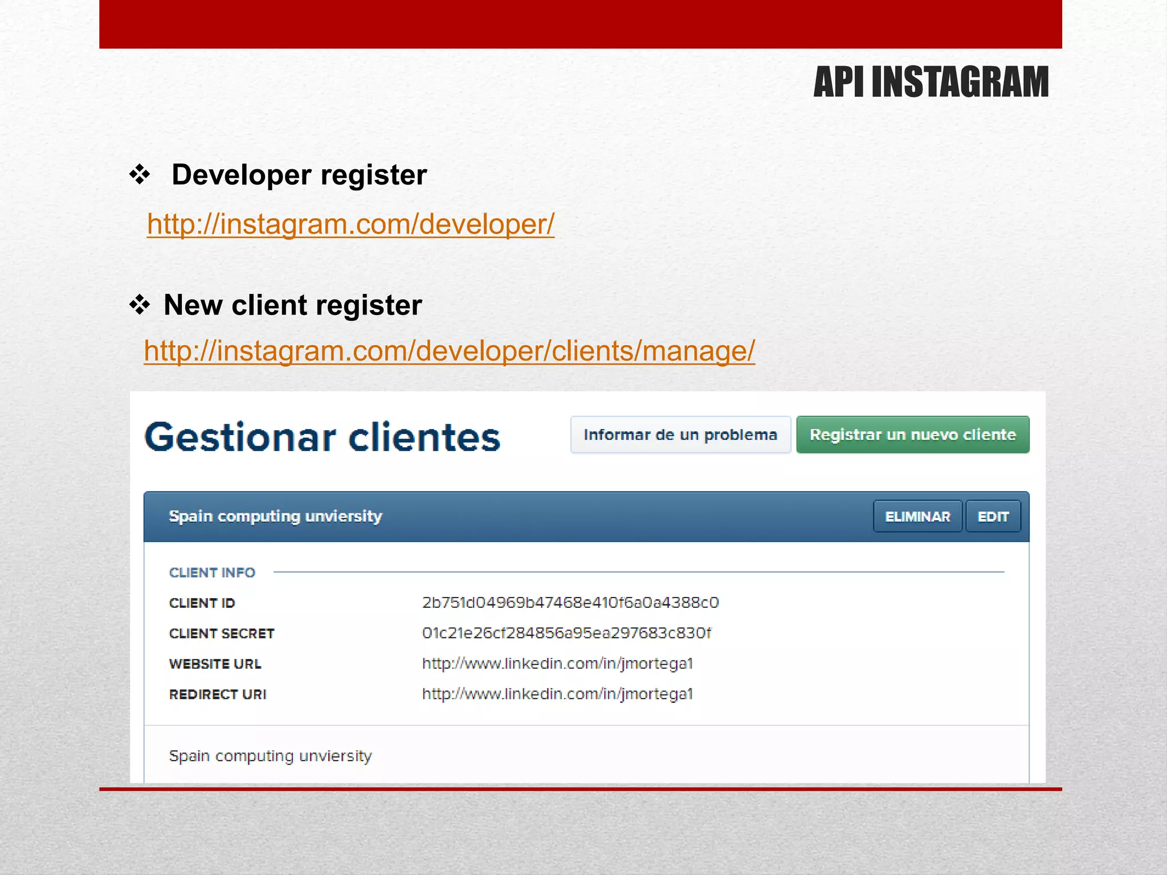The width and height of the screenshot is (1167, 875).
Task: Select the Client ID value 2b751d04969b47468e410f6a0a4388c0
Action: click(x=570, y=603)
